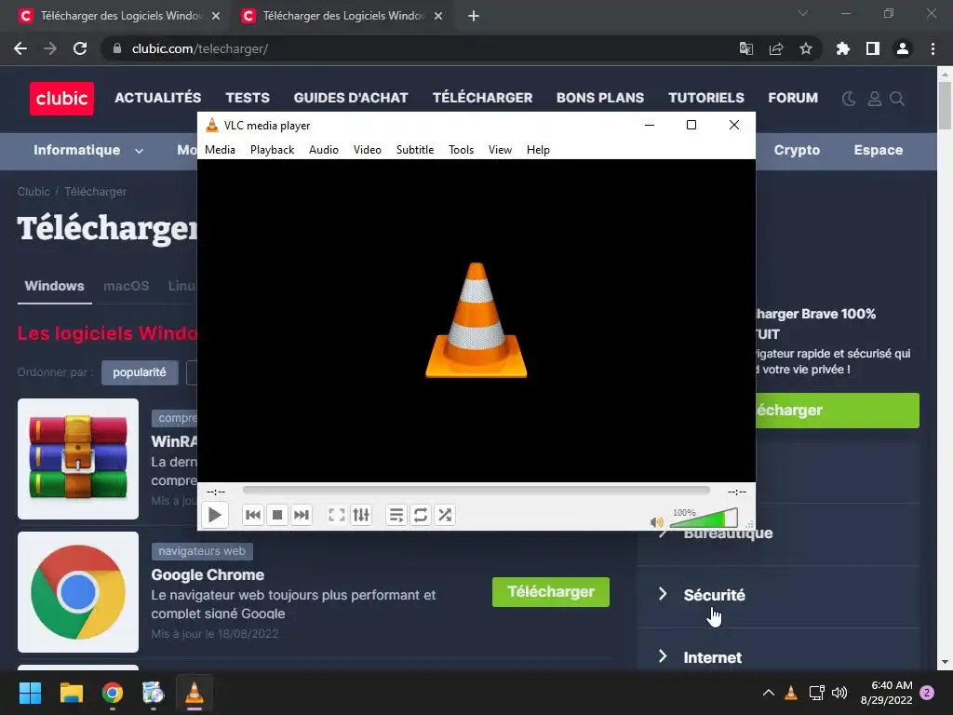Open the VLC Subtitle menu

coord(415,150)
